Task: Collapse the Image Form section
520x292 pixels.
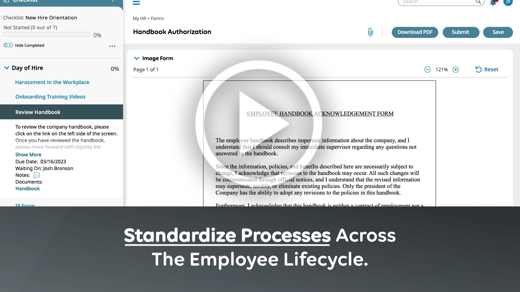Action: tap(136, 58)
